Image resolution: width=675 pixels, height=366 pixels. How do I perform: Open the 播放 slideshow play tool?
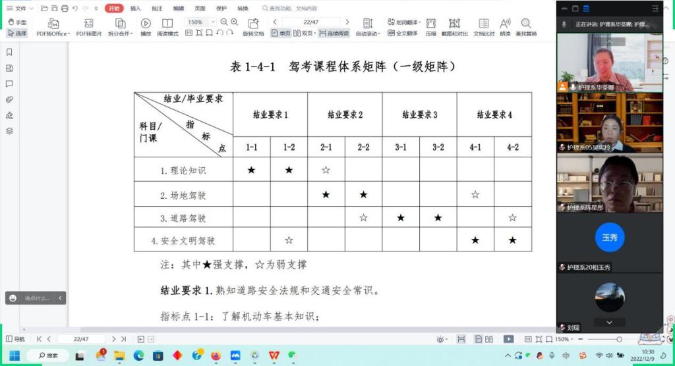click(x=146, y=24)
